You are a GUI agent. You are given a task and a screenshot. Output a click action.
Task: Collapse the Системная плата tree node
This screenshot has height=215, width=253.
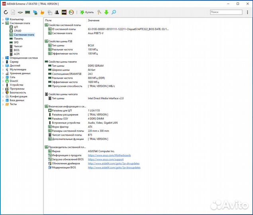point(3,23)
